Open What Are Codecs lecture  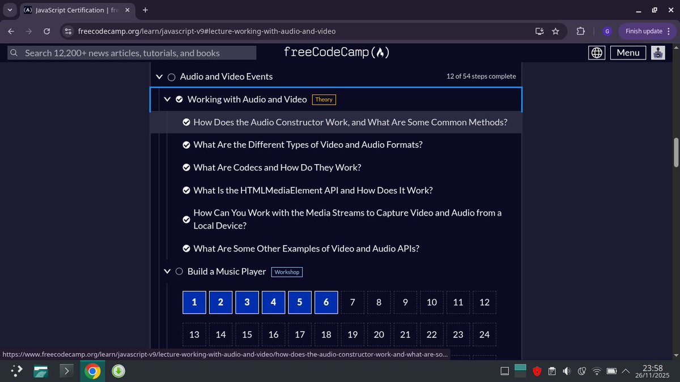(277, 168)
